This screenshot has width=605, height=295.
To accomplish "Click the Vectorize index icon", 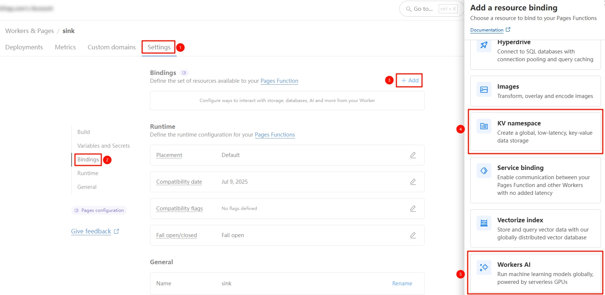I will (484, 223).
